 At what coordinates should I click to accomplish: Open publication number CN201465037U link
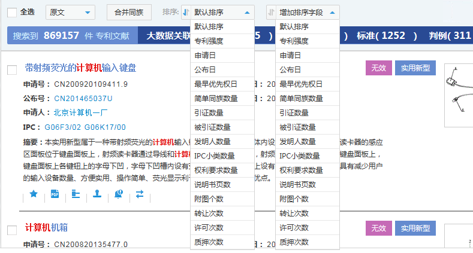tap(83, 98)
